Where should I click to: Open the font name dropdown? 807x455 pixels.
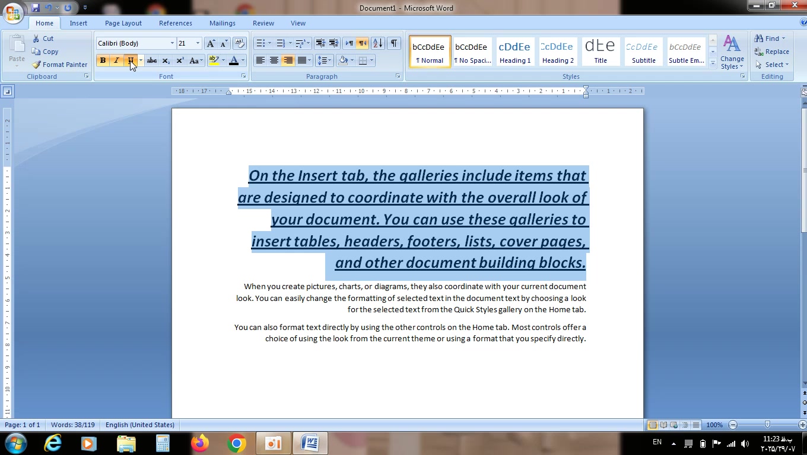click(x=172, y=43)
